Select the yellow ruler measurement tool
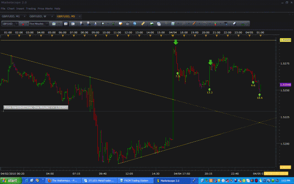This screenshot has height=184, width=294. (143, 24)
